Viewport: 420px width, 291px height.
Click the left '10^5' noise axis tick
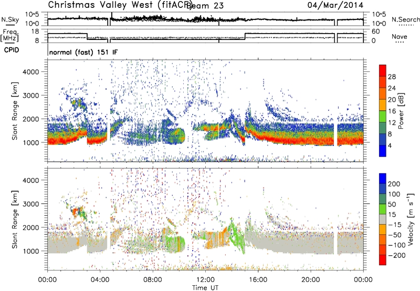[32, 14]
